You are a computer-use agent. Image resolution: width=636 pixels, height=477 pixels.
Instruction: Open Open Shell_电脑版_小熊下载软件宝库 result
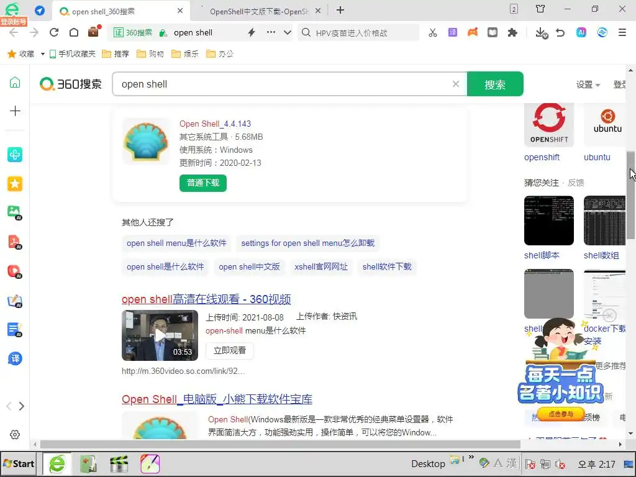[217, 399]
